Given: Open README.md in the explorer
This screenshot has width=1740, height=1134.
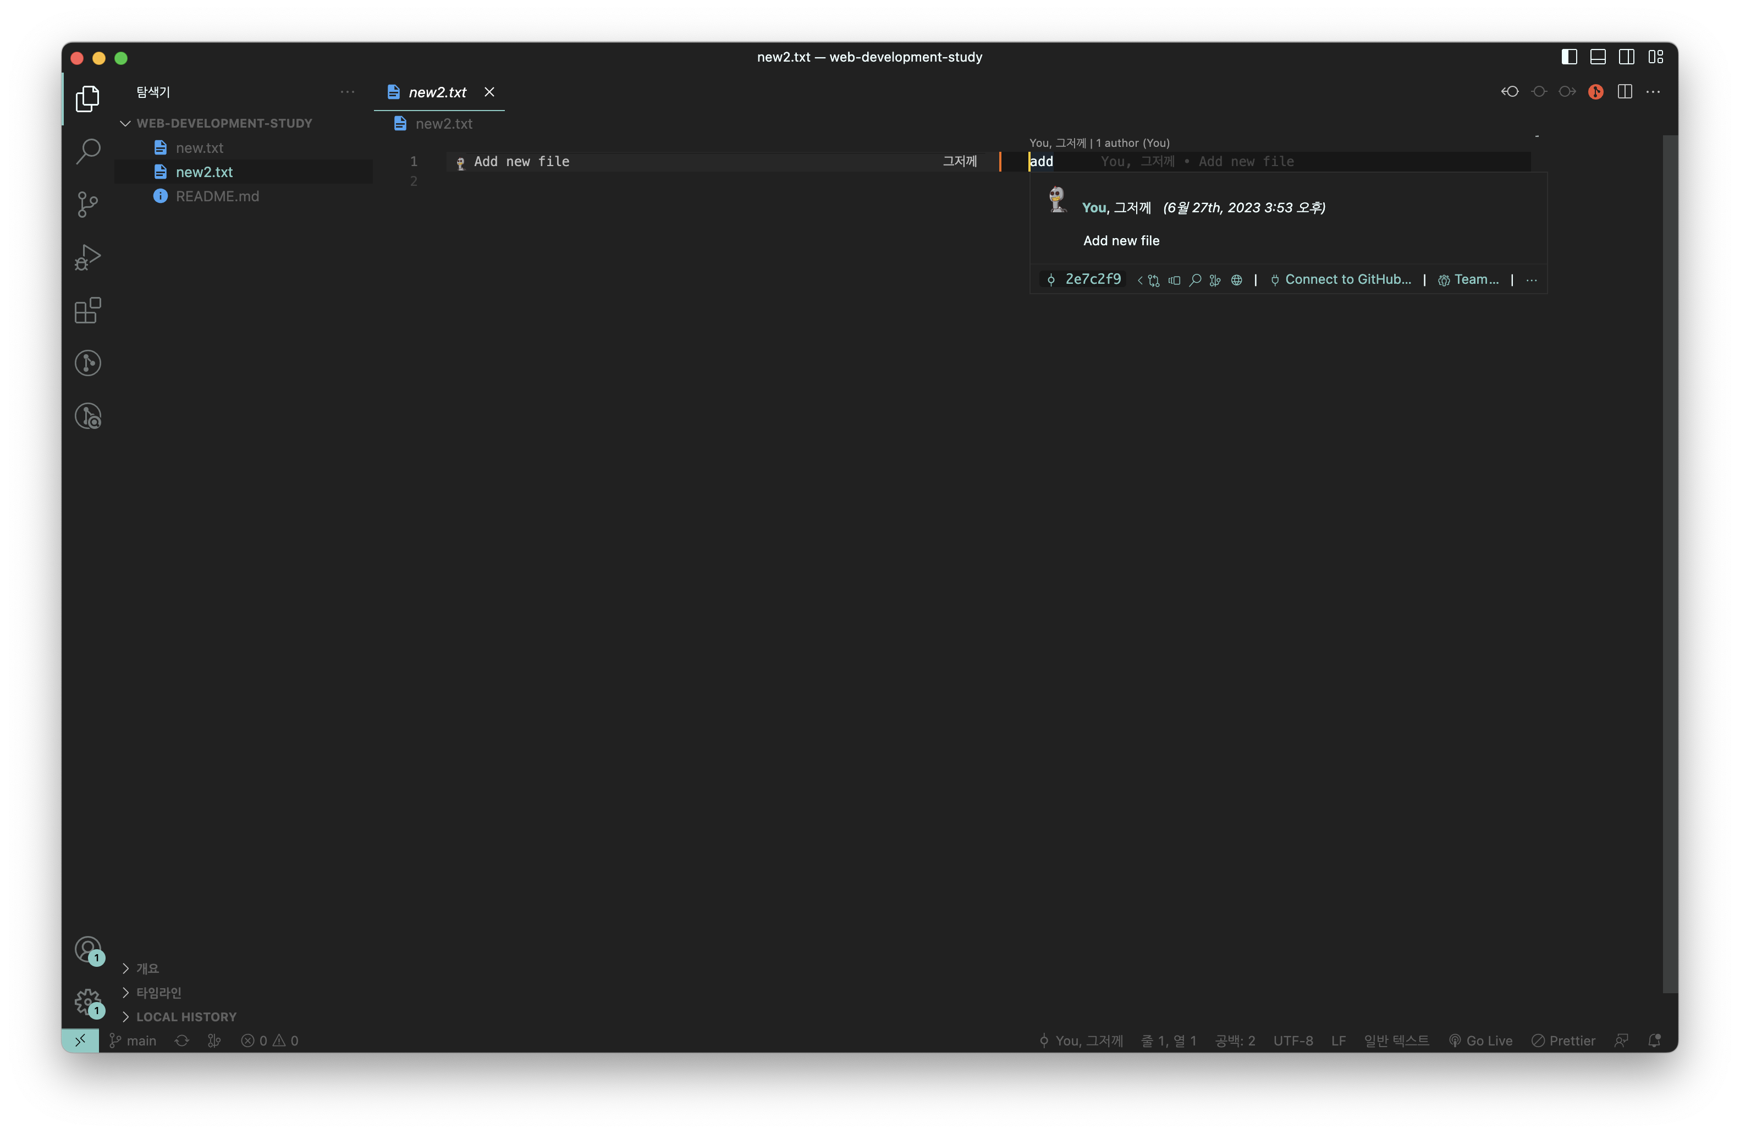Looking at the screenshot, I should (x=217, y=196).
